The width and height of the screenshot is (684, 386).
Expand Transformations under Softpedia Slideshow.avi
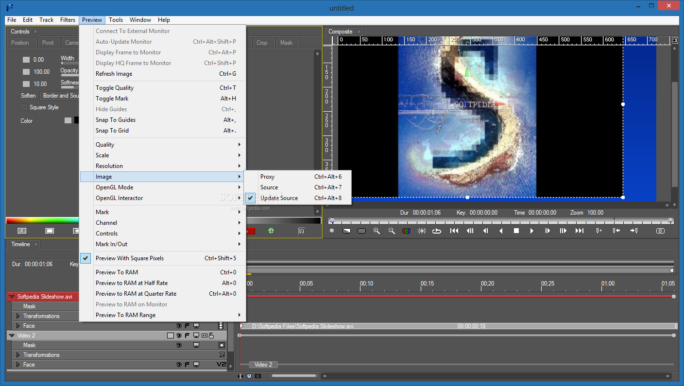point(18,316)
